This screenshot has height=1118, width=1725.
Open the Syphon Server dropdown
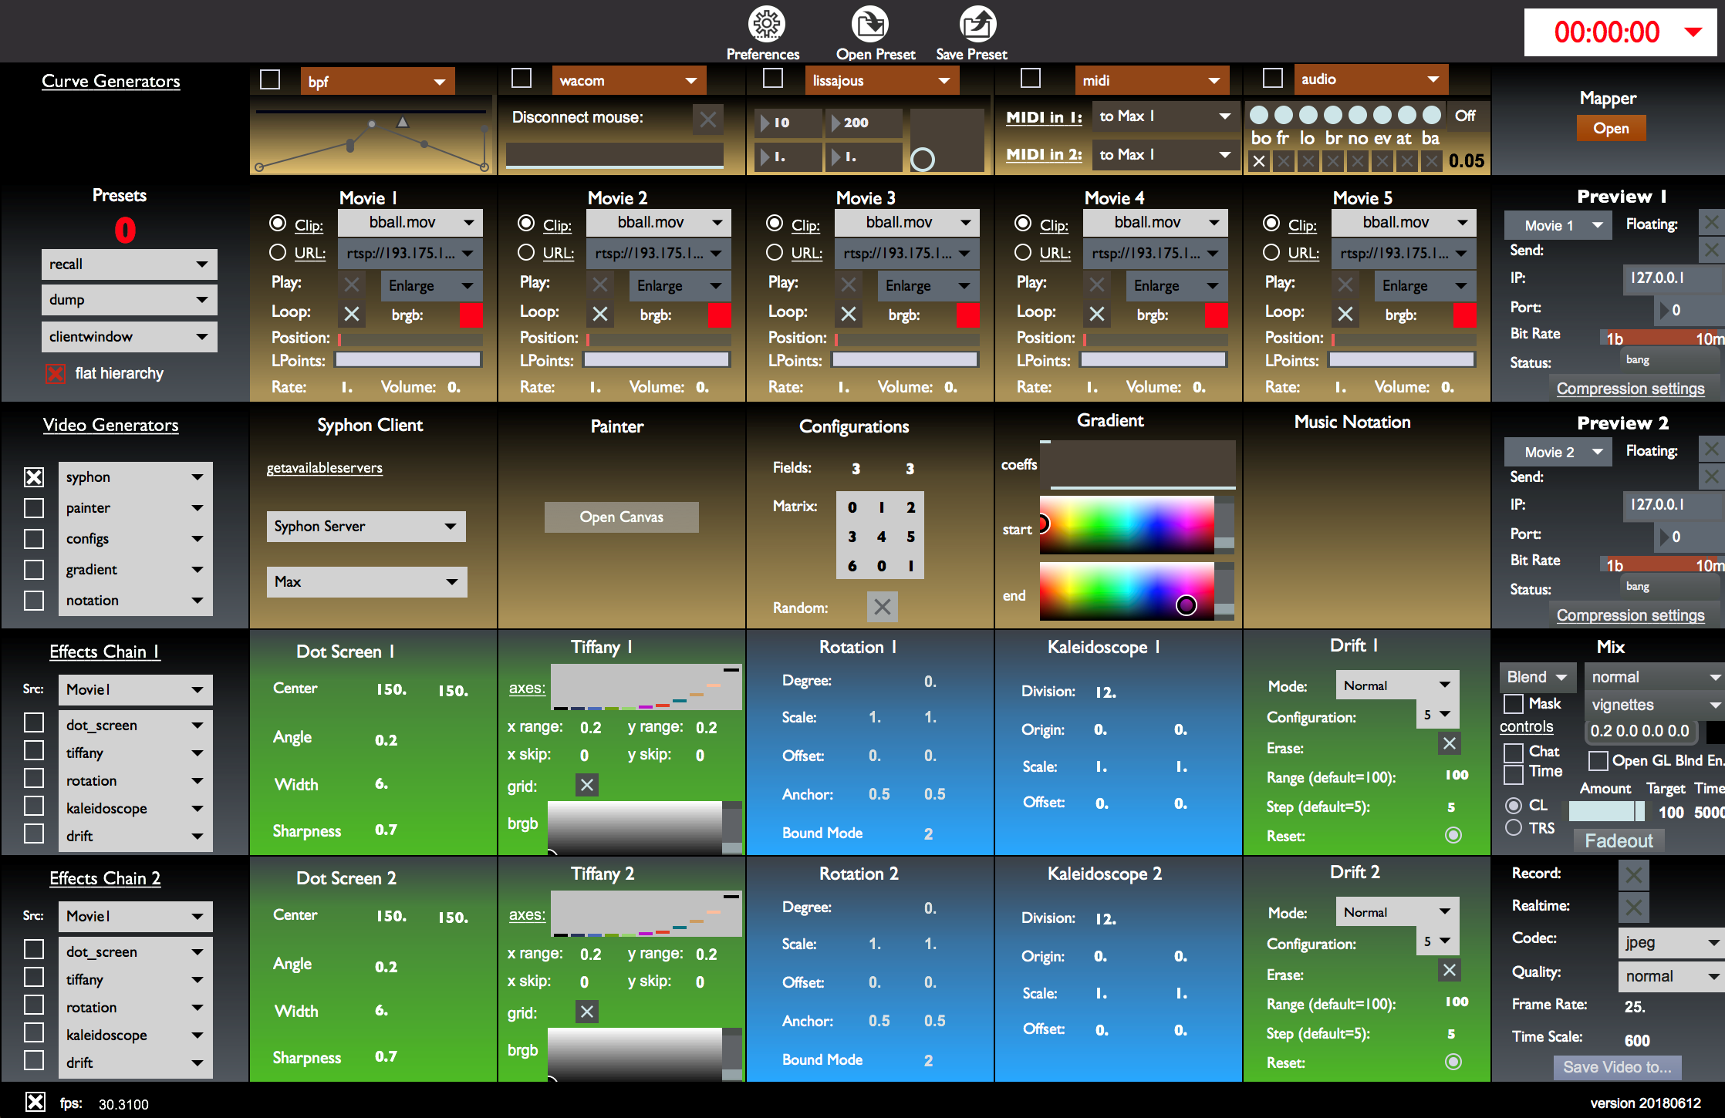[366, 527]
